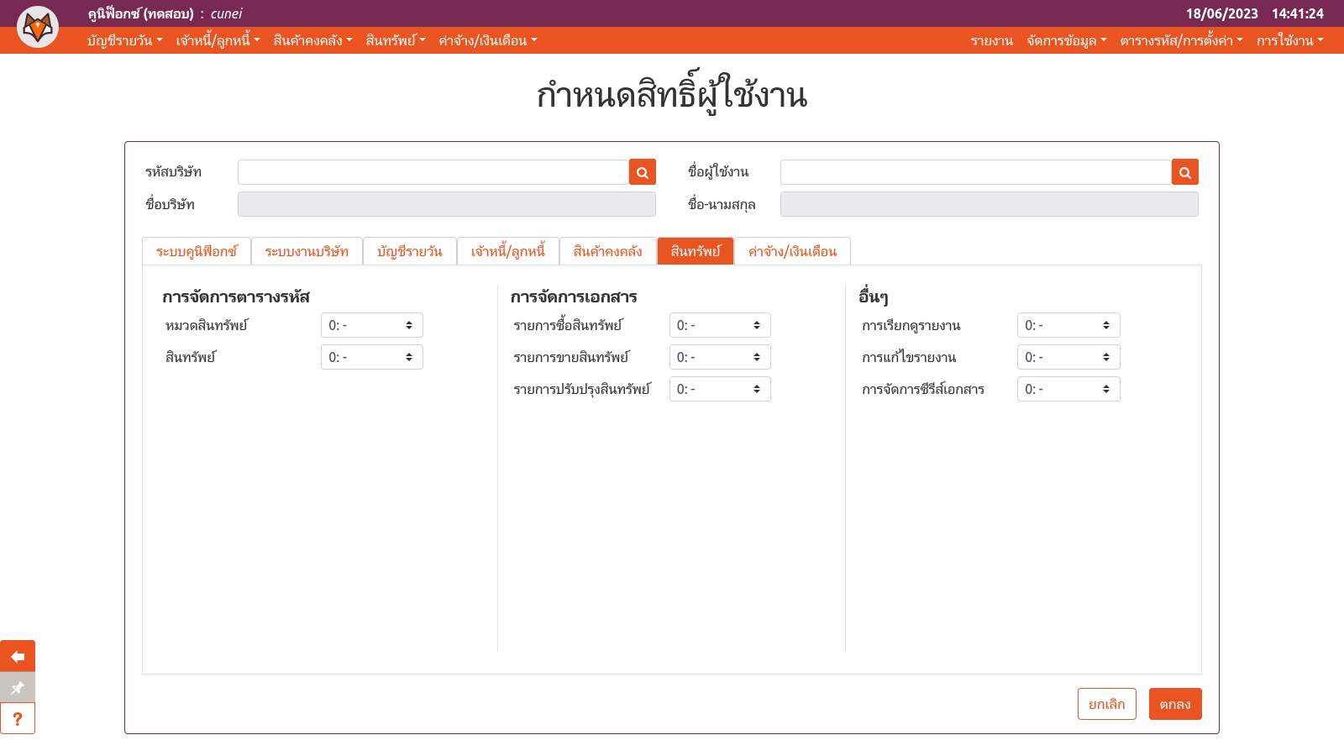Screen dimensions: 1344x756
Task: Switch to the ค่าจ้าง/เงินเดือน tab
Action: pos(792,251)
